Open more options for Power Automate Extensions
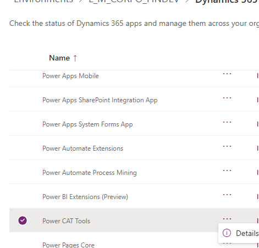 pyautogui.click(x=227, y=146)
